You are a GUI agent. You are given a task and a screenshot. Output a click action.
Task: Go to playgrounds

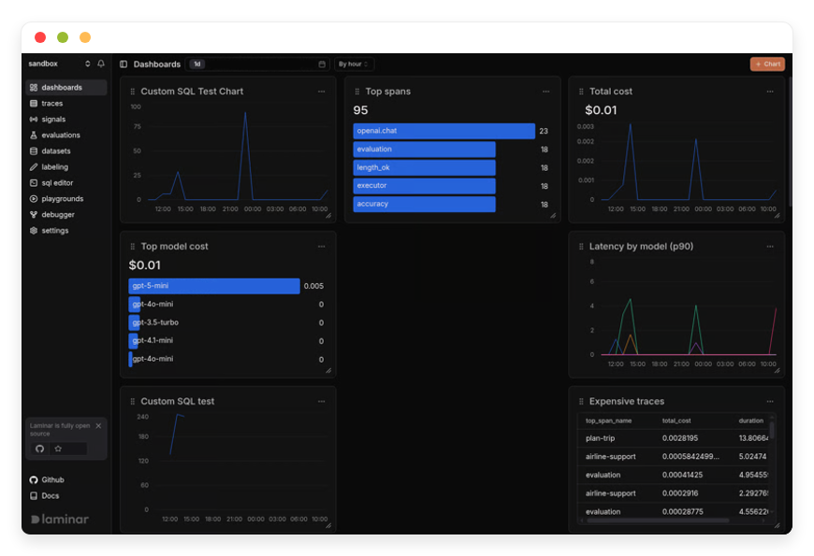point(65,199)
